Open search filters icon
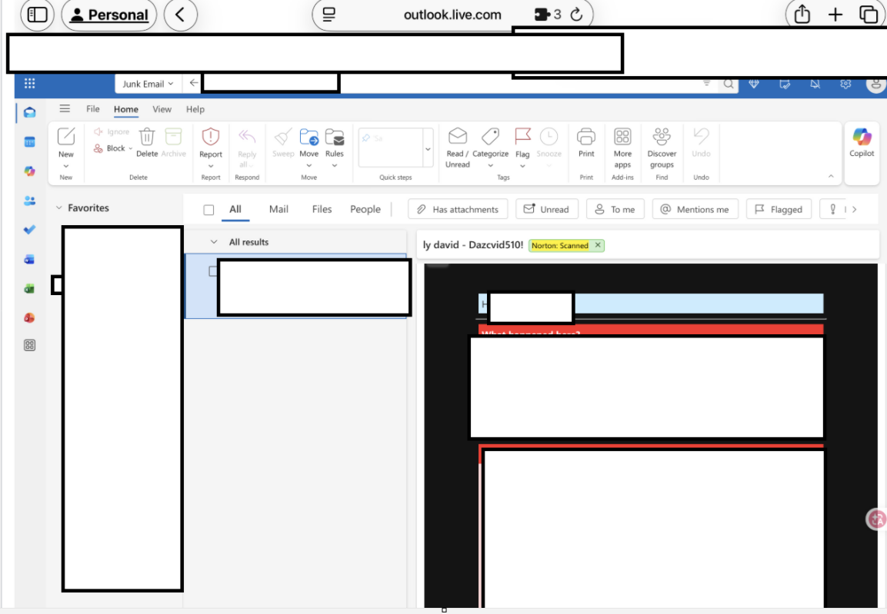The image size is (887, 614). click(706, 83)
